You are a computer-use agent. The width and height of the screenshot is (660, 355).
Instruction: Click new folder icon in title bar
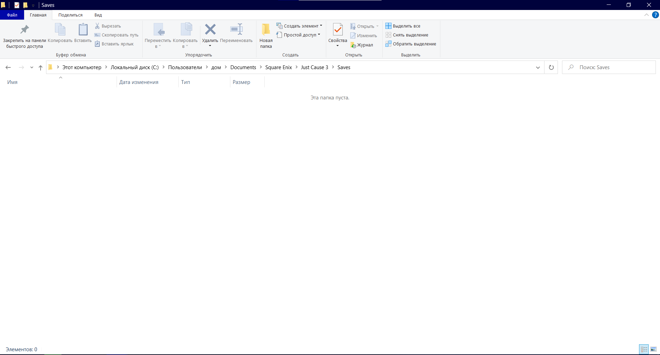[x=25, y=5]
